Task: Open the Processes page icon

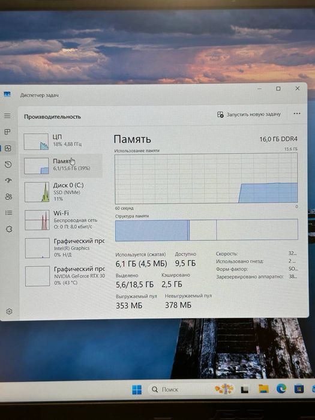Action: coord(7,132)
